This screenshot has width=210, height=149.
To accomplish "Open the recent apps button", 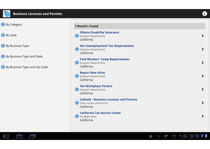I will coord(32,136).
